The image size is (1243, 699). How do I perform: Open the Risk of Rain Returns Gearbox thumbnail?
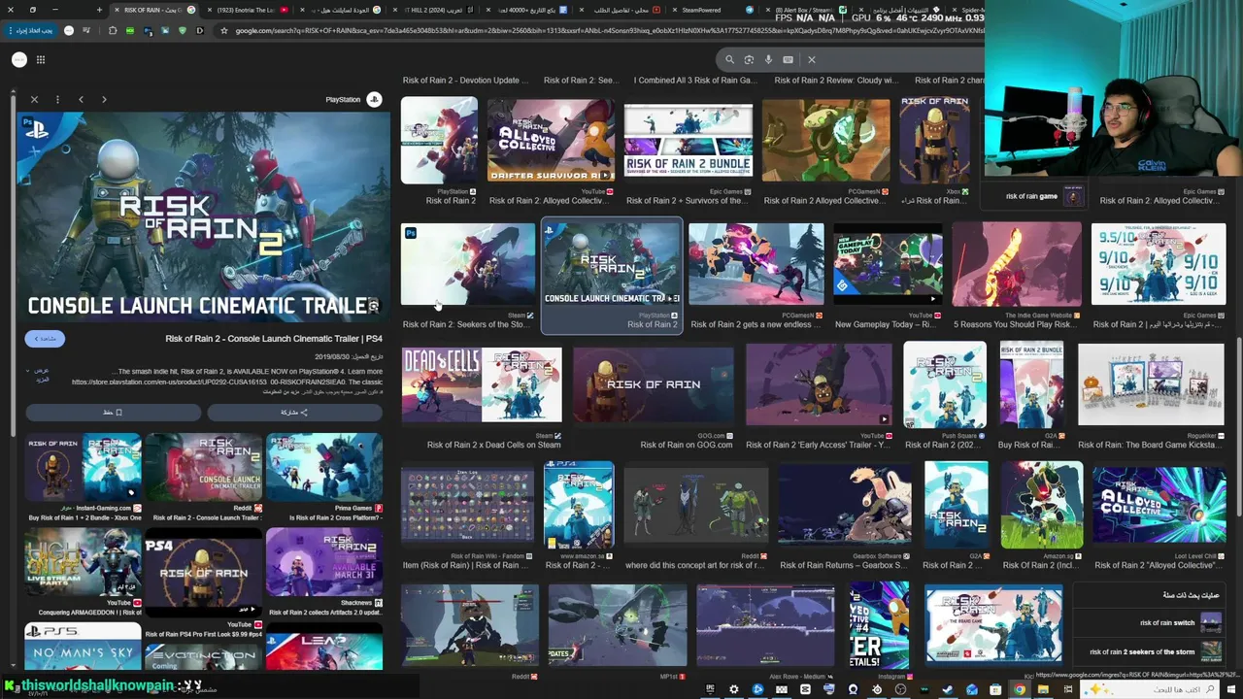[x=845, y=505]
